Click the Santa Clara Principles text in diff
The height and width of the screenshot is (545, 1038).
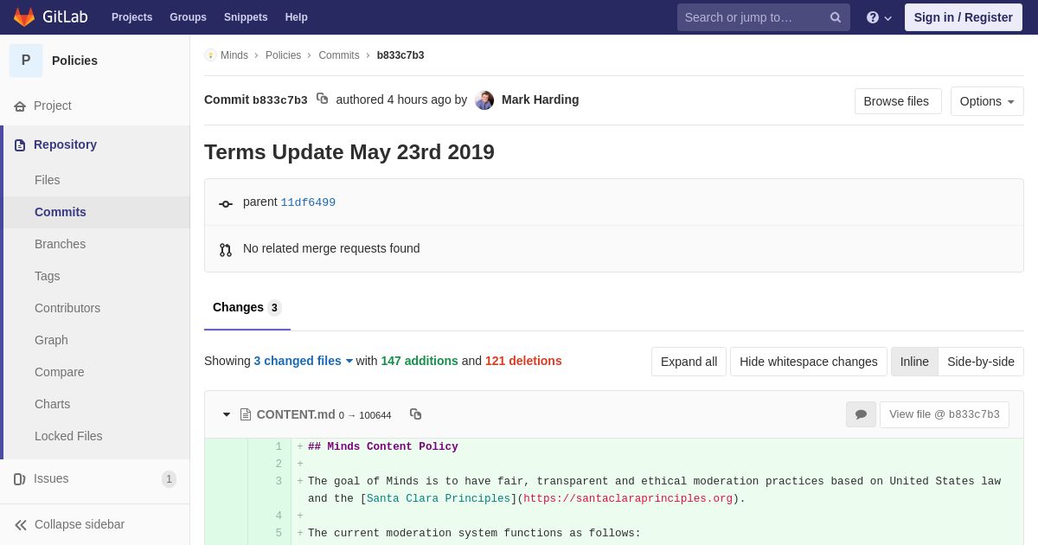coord(439,498)
